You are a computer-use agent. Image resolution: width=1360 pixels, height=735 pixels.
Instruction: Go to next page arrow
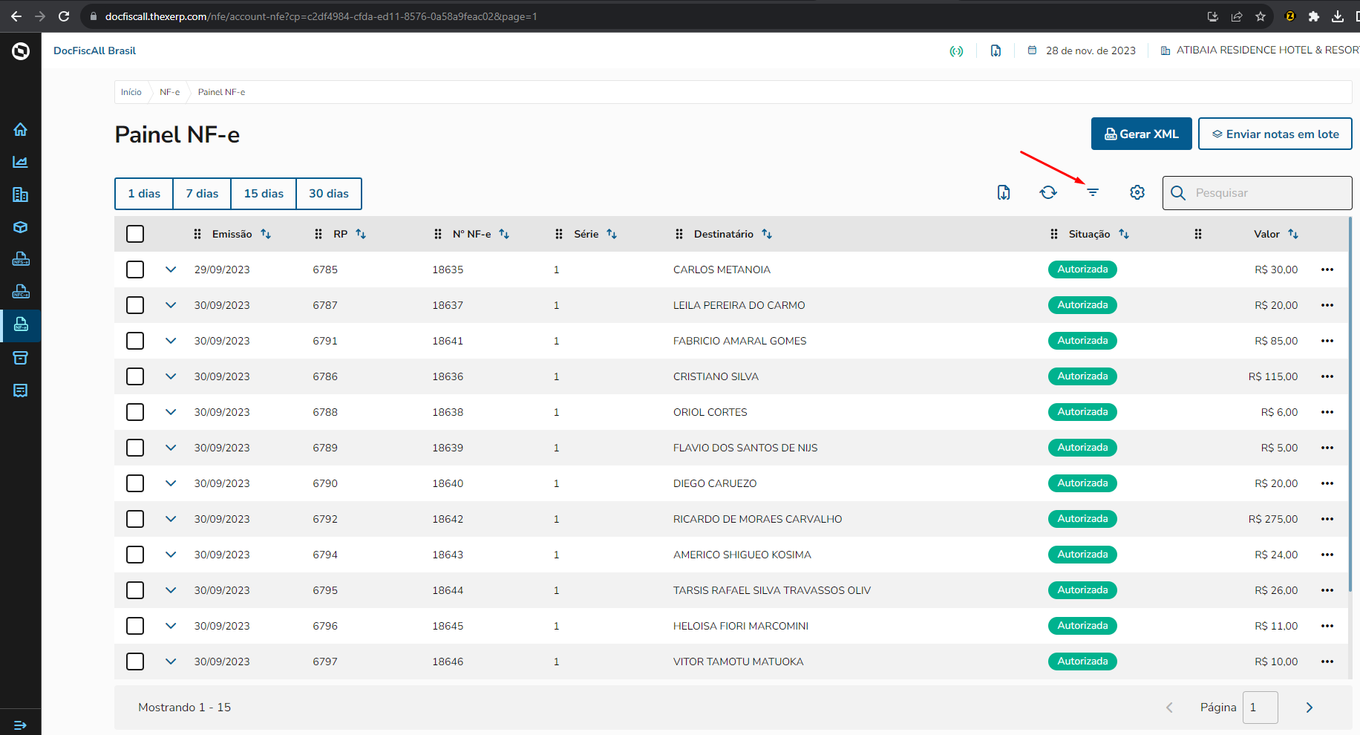(1310, 708)
